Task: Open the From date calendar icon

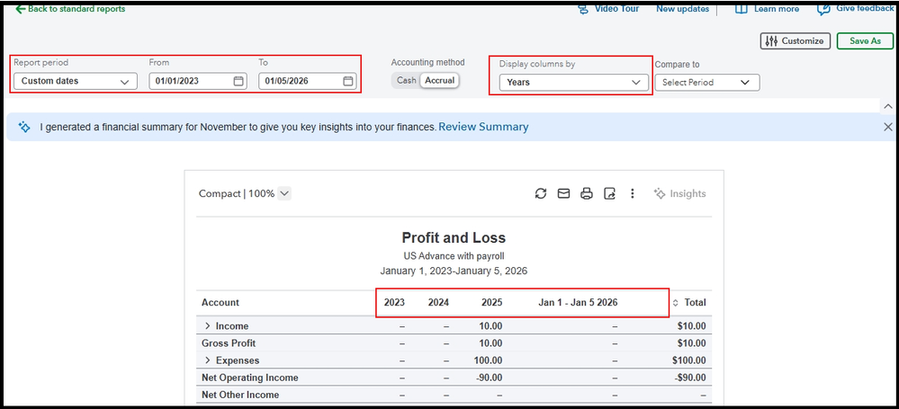Action: click(238, 81)
